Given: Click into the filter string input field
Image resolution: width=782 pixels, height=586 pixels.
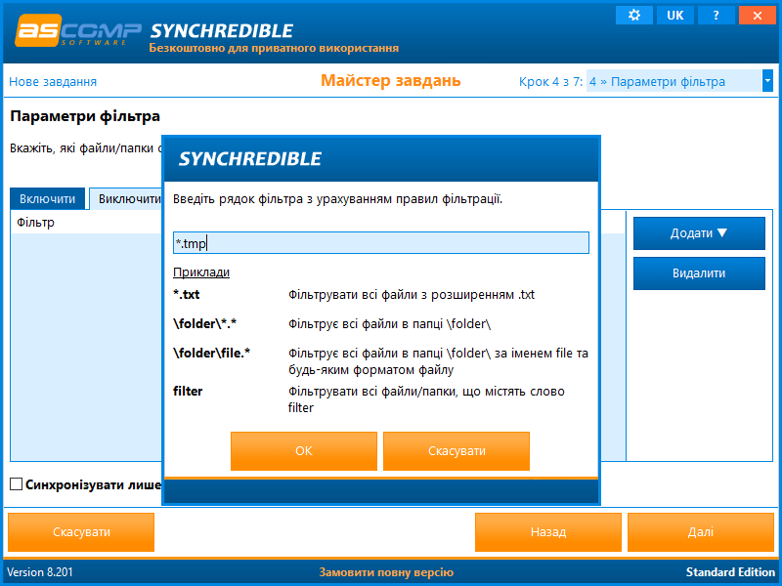Looking at the screenshot, I should pyautogui.click(x=381, y=242).
